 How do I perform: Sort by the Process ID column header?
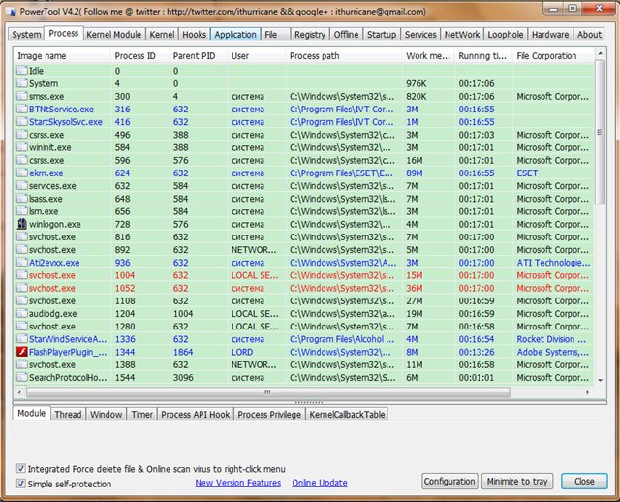point(139,56)
